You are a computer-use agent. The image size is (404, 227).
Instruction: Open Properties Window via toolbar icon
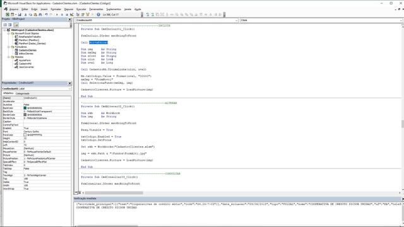[x=83, y=15]
